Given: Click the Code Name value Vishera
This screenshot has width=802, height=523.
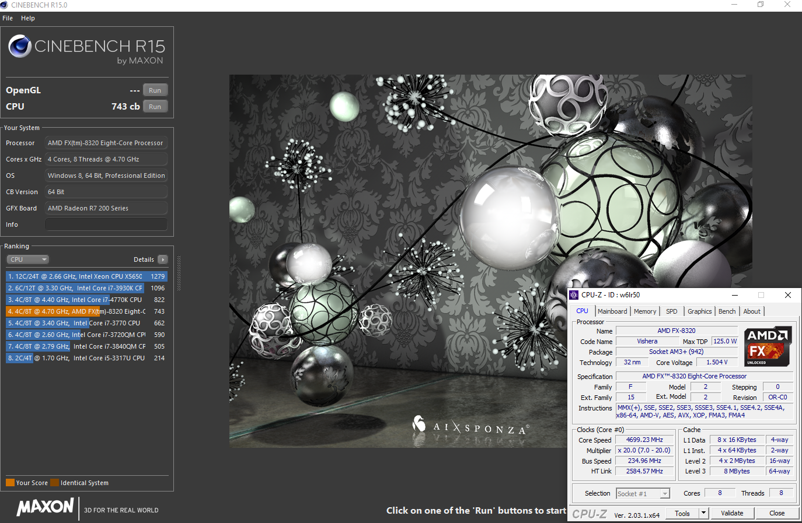Looking at the screenshot, I should 647,342.
